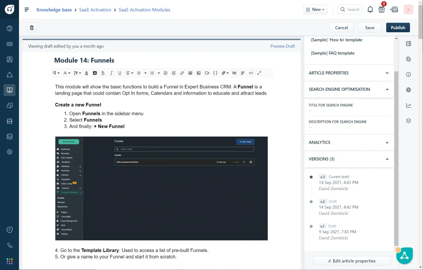This screenshot has height=270, width=423.
Task: Open globe SEO icon in right rail
Action: pyautogui.click(x=409, y=90)
